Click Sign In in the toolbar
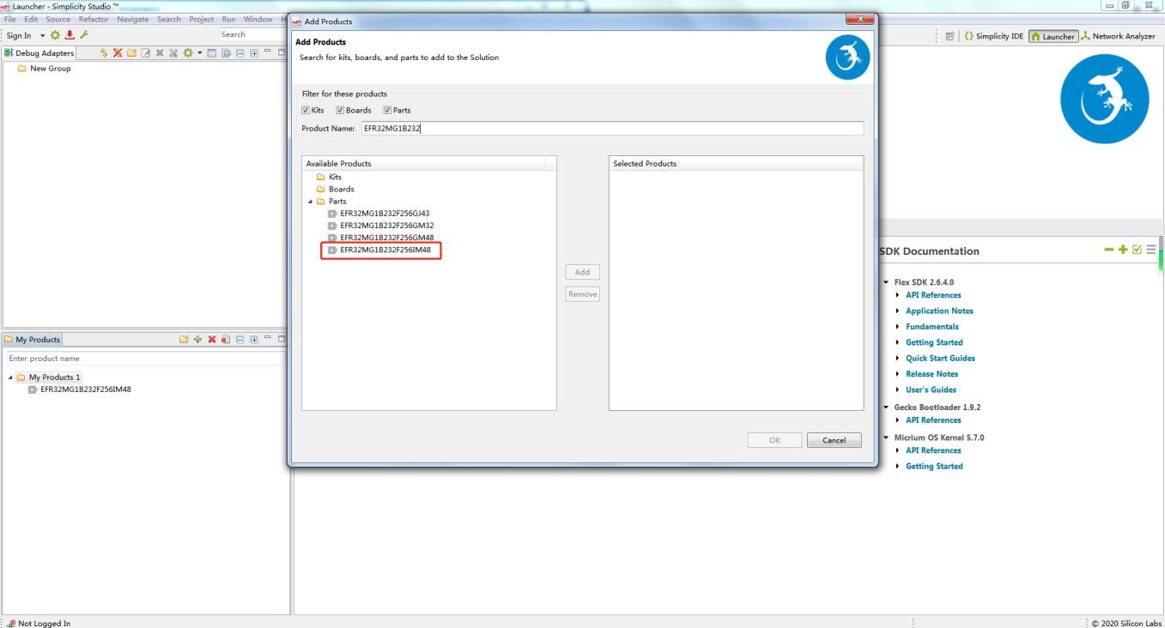This screenshot has width=1165, height=628. (19, 35)
